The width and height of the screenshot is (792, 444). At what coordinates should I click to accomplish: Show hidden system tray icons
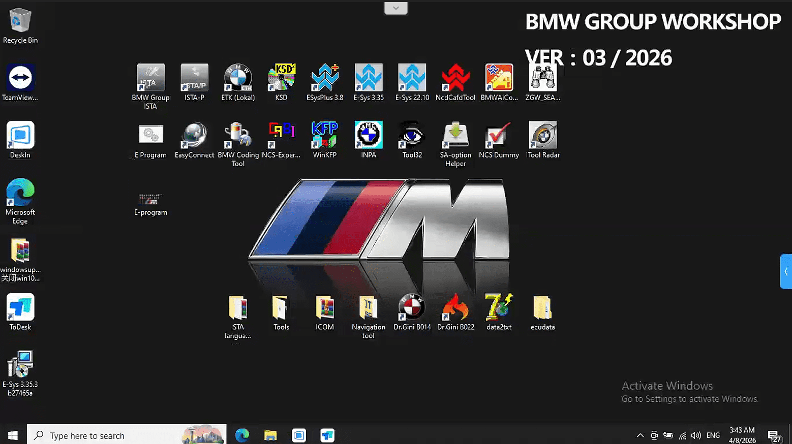click(x=640, y=435)
